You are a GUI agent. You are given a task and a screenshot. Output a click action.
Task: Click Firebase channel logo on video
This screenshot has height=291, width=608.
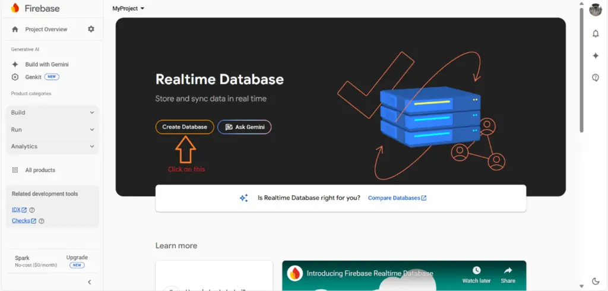(295, 274)
